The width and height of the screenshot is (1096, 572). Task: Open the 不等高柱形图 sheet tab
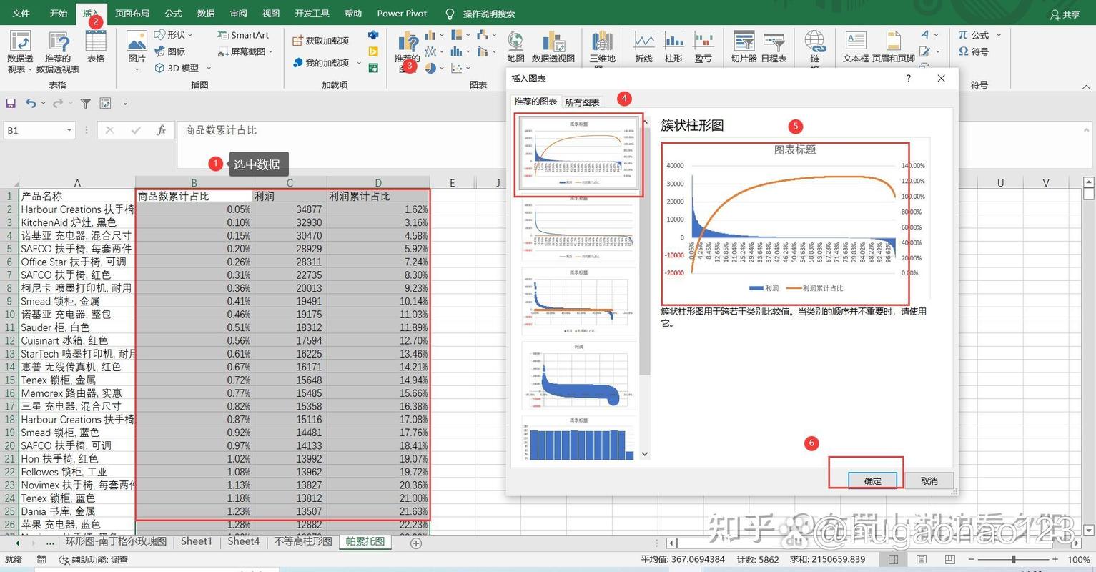pos(303,542)
